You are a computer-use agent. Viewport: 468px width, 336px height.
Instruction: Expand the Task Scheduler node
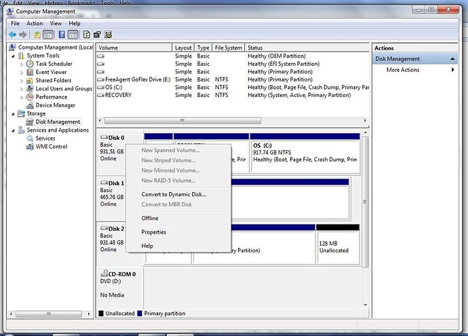click(x=22, y=64)
